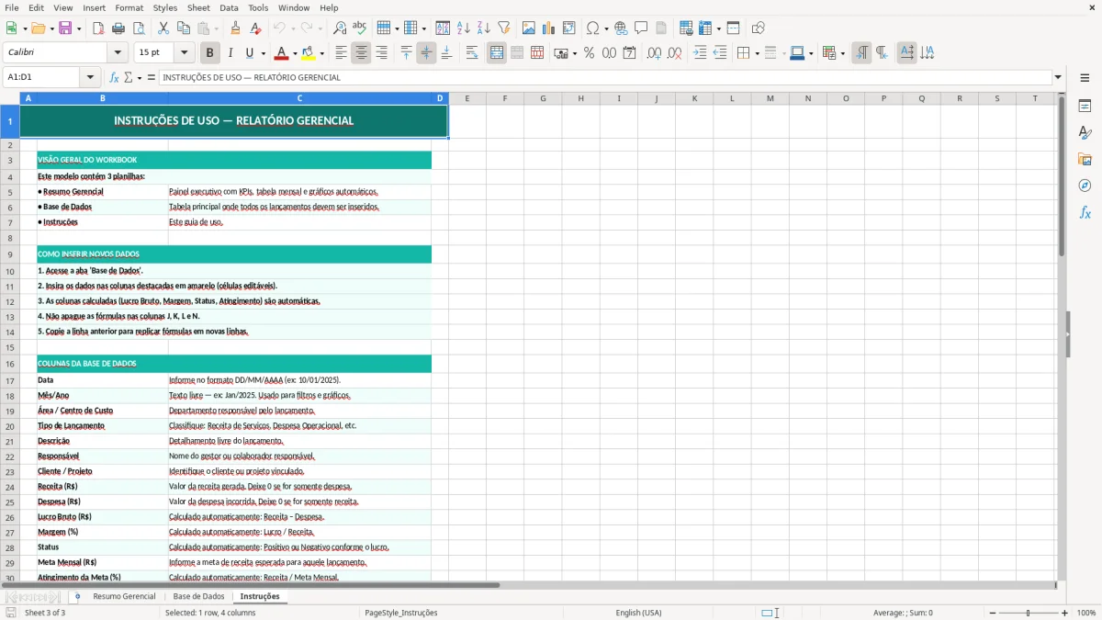Viewport: 1102px width, 620px height.
Task: Open Function Wizard fx icon
Action: [114, 77]
